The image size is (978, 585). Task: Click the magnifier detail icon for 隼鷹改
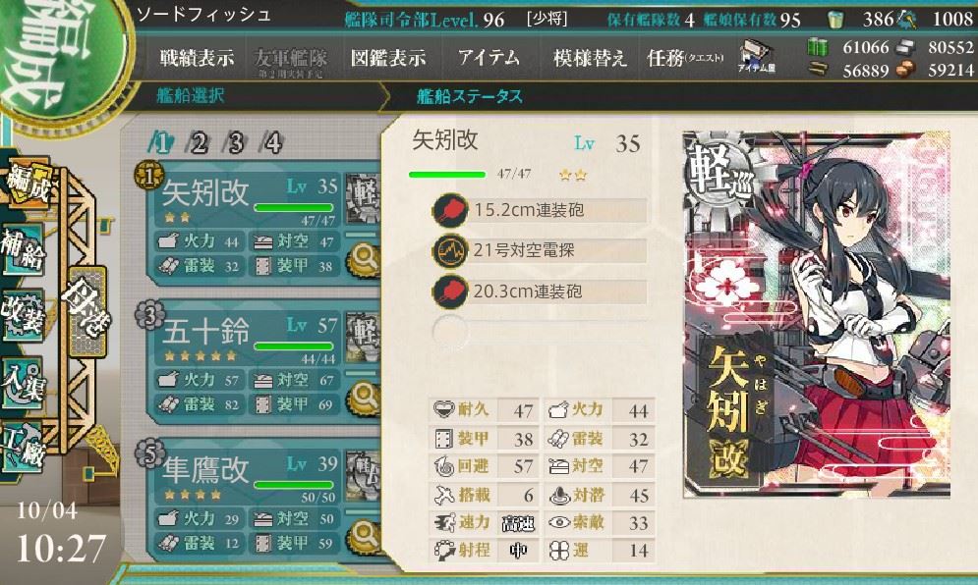(x=365, y=536)
